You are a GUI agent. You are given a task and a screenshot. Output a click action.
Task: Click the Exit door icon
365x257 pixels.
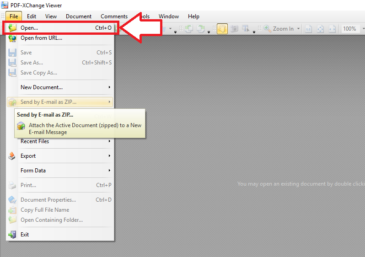12,235
